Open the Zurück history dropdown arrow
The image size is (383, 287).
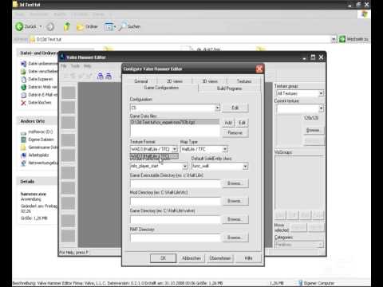coord(41,26)
